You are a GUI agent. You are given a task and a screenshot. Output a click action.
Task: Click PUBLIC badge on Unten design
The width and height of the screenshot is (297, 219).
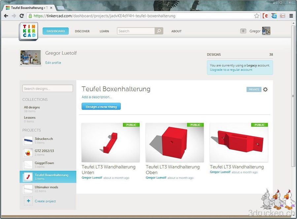[131, 125]
